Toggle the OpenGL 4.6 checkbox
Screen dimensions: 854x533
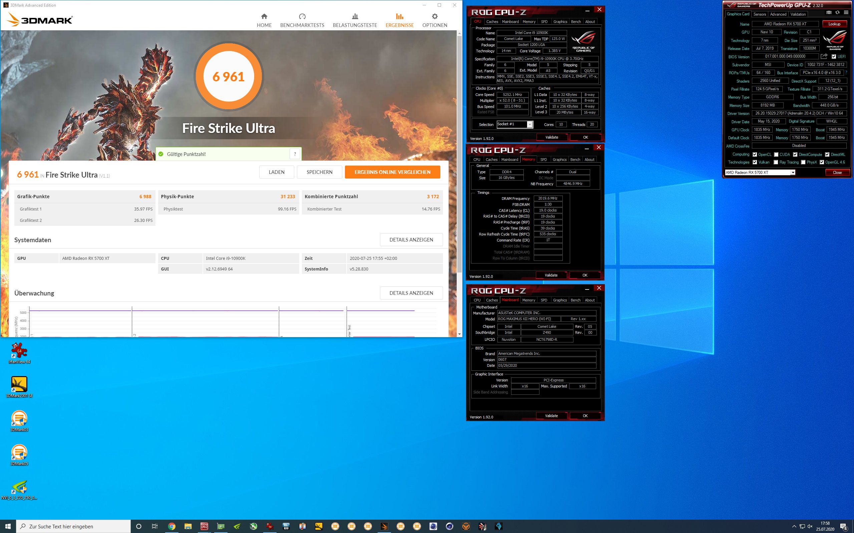(822, 162)
